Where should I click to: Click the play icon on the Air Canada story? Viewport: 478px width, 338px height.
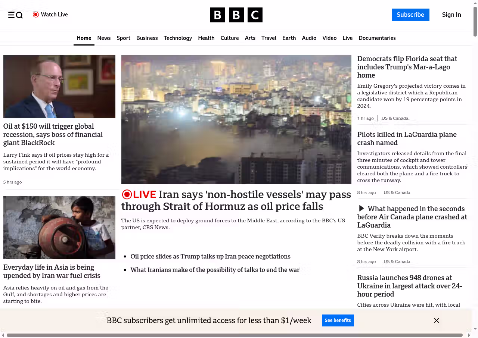(x=361, y=209)
